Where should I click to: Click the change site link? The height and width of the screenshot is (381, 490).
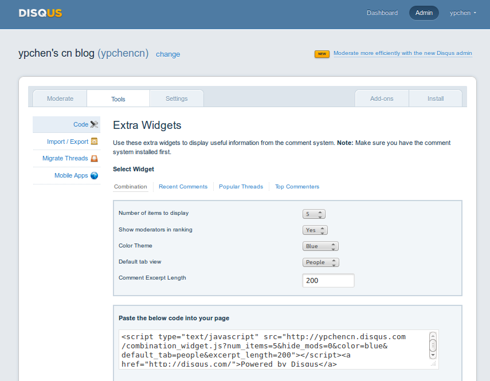point(168,54)
